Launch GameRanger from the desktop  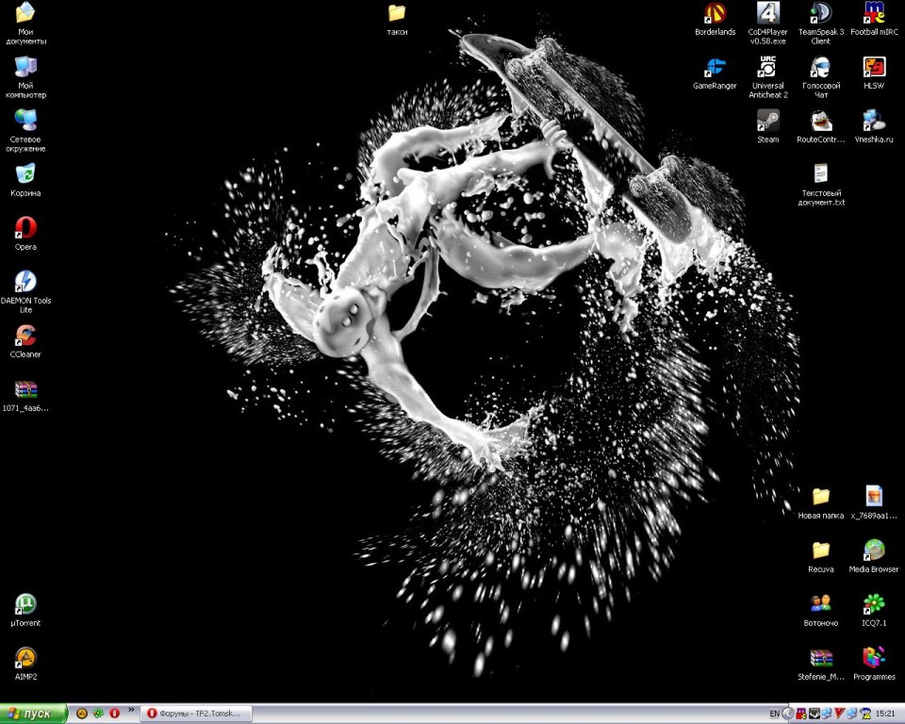[x=715, y=68]
